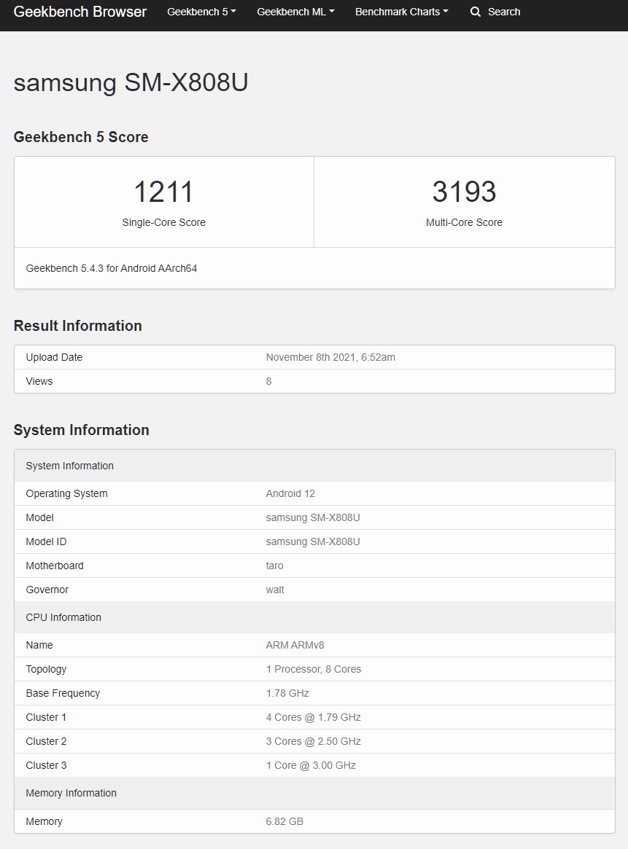Click the Motherboard value taro
The height and width of the screenshot is (849, 628).
point(275,566)
